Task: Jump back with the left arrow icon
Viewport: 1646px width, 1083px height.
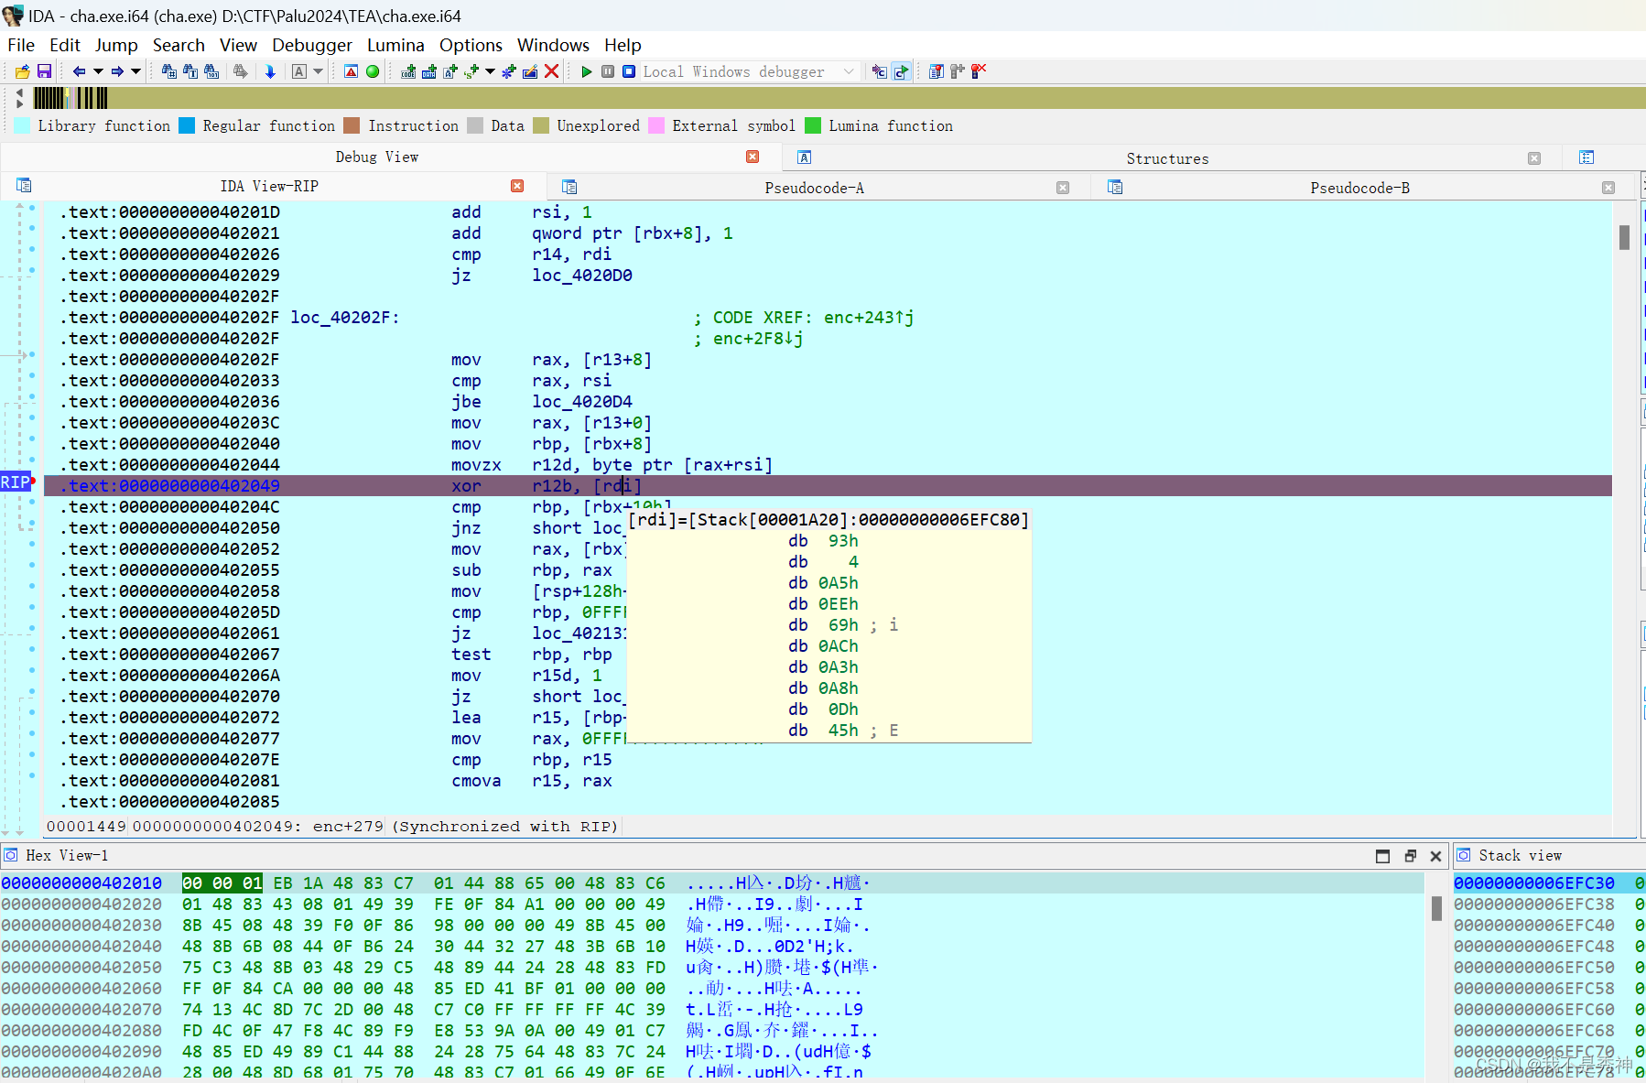Action: click(x=79, y=71)
